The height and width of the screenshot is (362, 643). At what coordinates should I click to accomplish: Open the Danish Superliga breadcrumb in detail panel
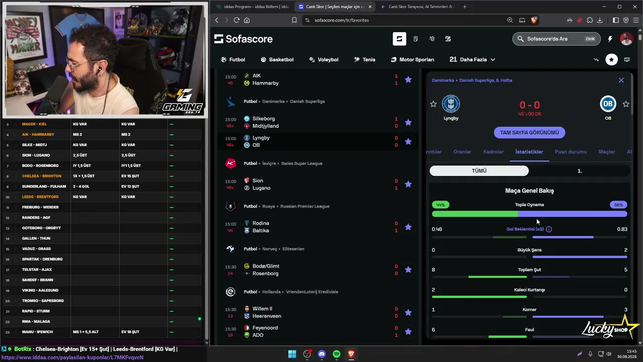point(486,80)
